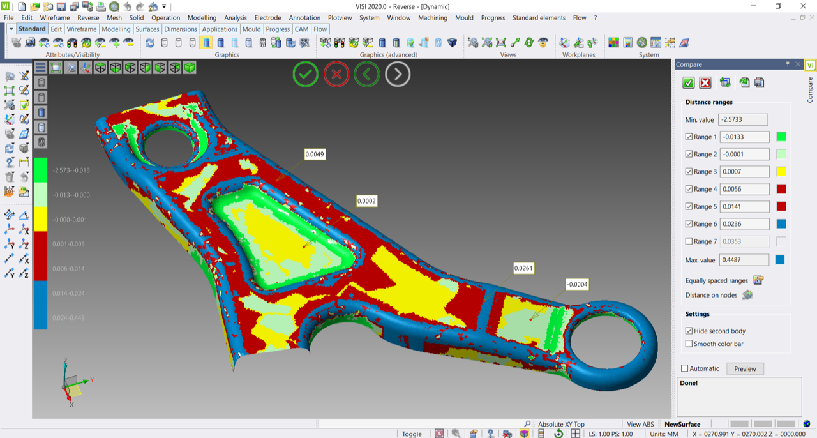Enable the Range 7 checkbox
817x438 pixels.
pos(689,241)
